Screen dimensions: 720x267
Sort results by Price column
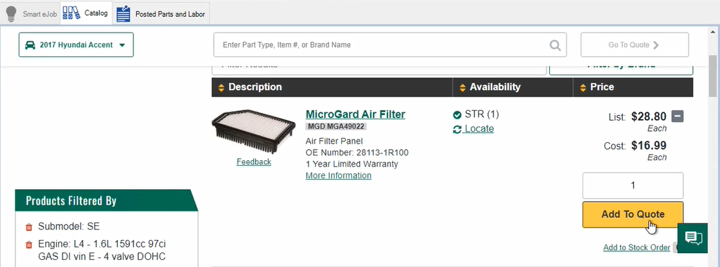pyautogui.click(x=633, y=87)
